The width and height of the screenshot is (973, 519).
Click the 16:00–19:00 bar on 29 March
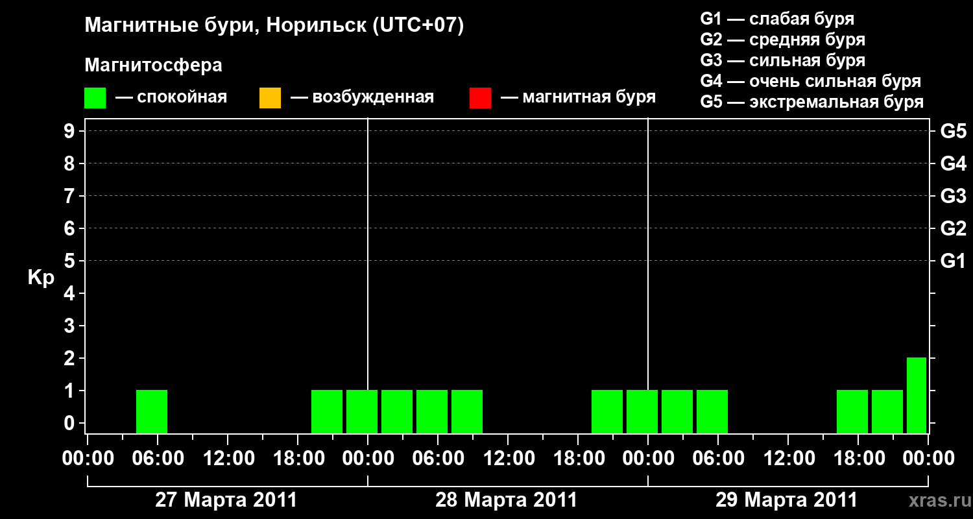(x=852, y=411)
